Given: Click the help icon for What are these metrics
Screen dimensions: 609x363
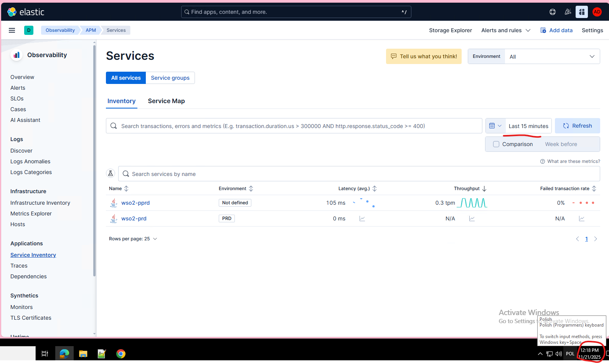Looking at the screenshot, I should (x=543, y=161).
